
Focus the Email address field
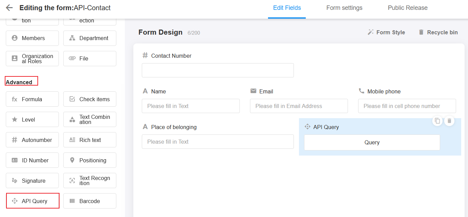pyautogui.click(x=299, y=106)
